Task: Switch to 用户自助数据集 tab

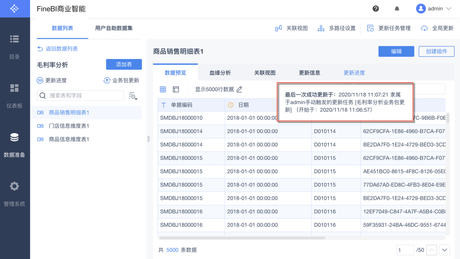Action: (114, 28)
